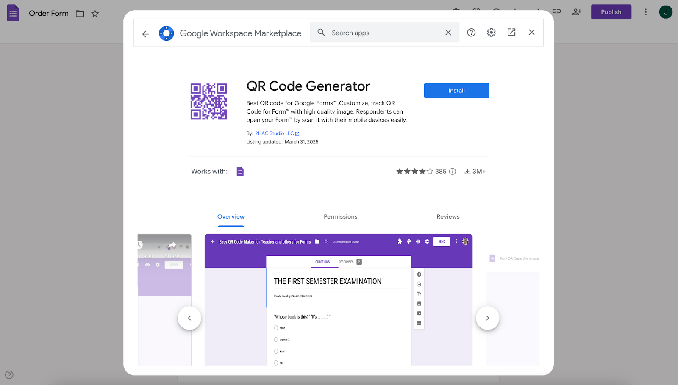Click the Google Forms icon beside Works with
Screen dimensions: 678x385
240,172
